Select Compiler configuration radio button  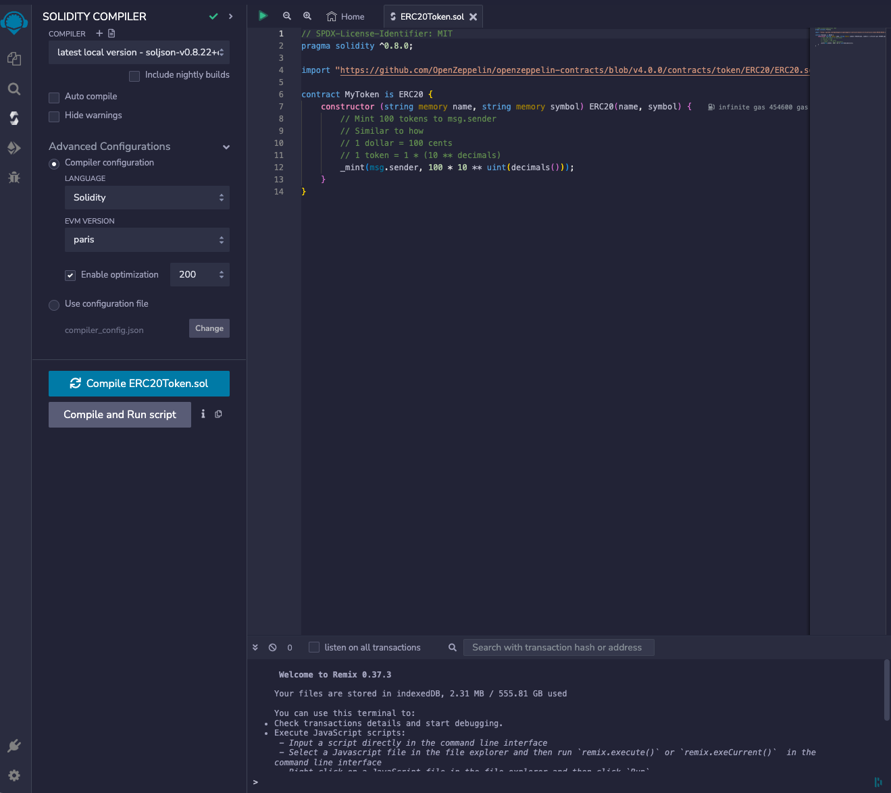[54, 163]
